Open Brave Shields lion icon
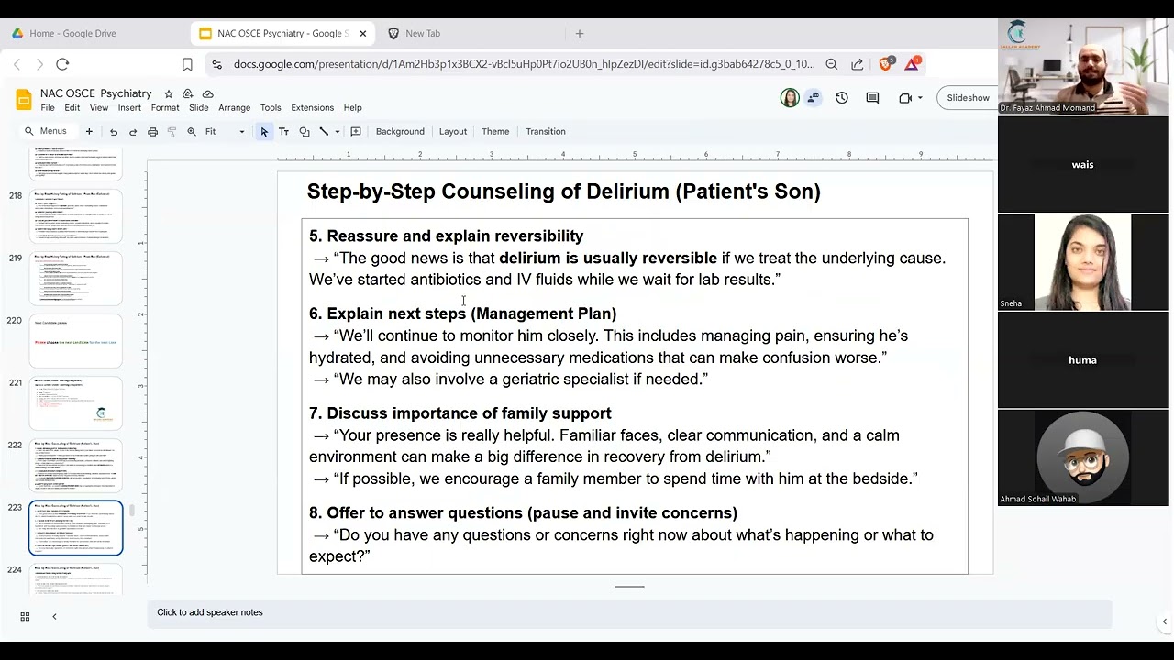 pos(886,64)
